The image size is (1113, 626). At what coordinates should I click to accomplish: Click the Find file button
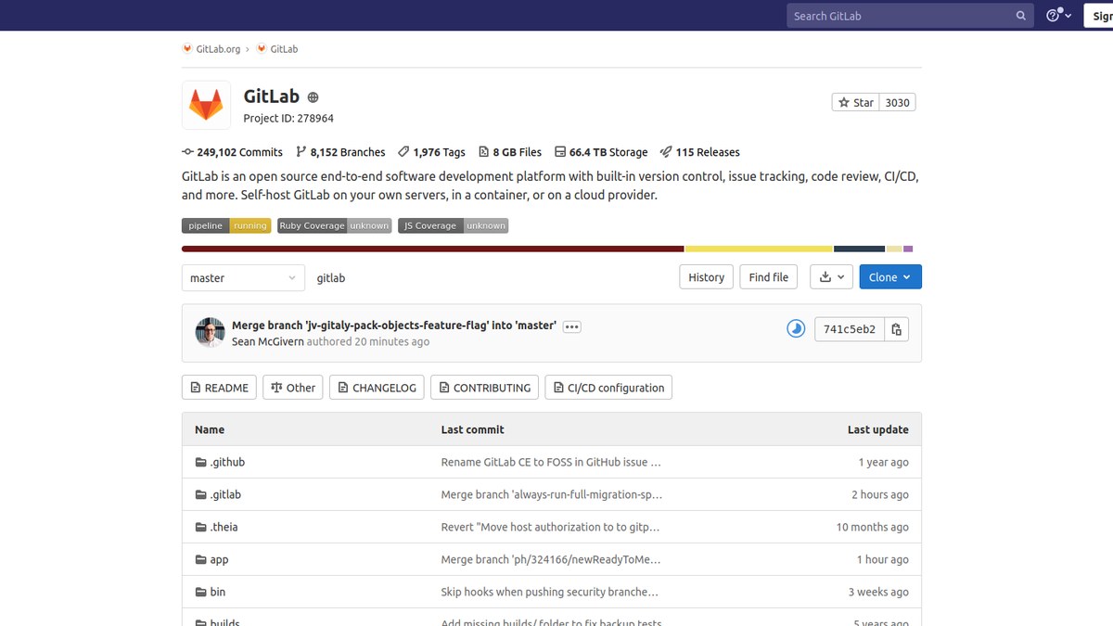(x=768, y=277)
